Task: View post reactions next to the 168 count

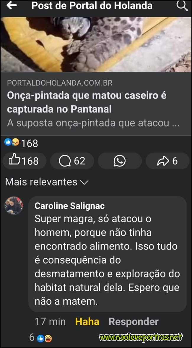Action: (12, 142)
